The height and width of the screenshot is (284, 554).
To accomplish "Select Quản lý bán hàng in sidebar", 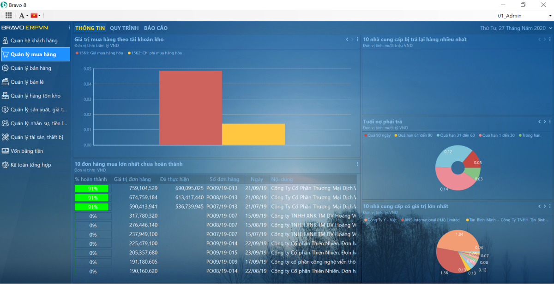I will (x=30, y=68).
